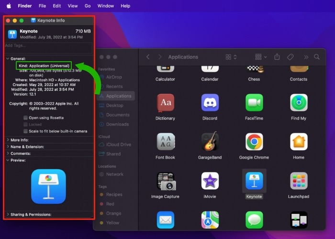
Task: Click the Add Tags field
Action: [x=48, y=48]
